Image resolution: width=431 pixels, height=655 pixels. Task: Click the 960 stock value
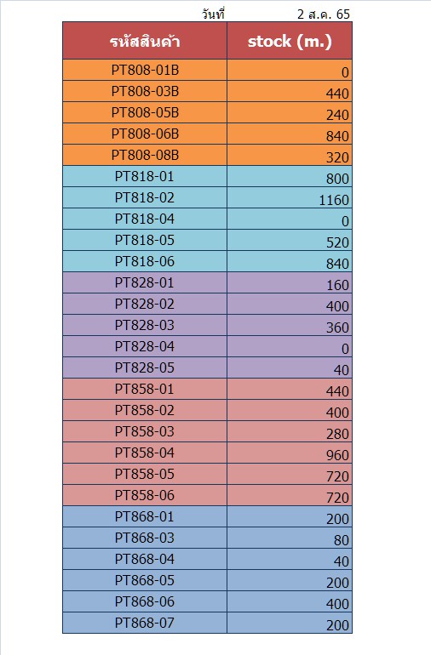point(290,453)
